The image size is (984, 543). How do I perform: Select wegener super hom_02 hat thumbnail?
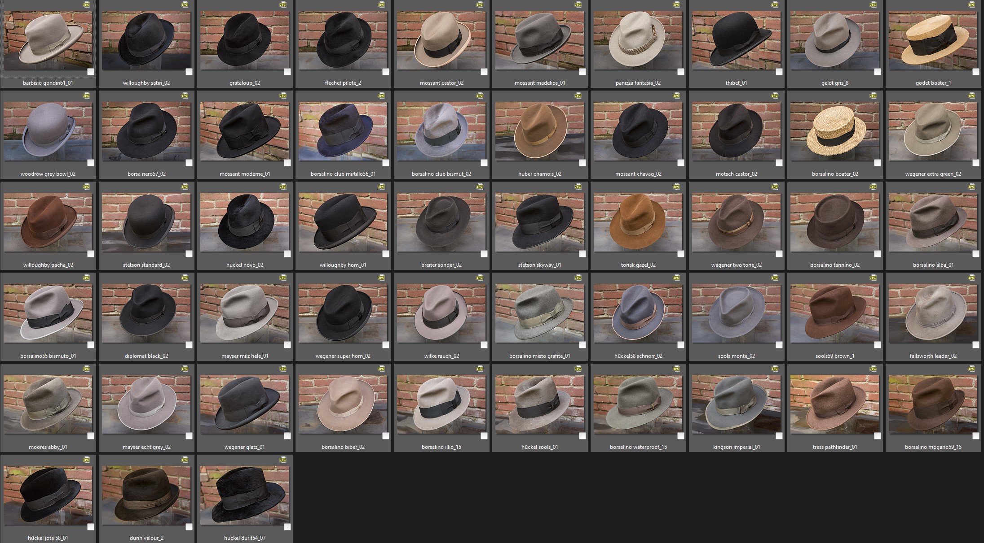[343, 313]
